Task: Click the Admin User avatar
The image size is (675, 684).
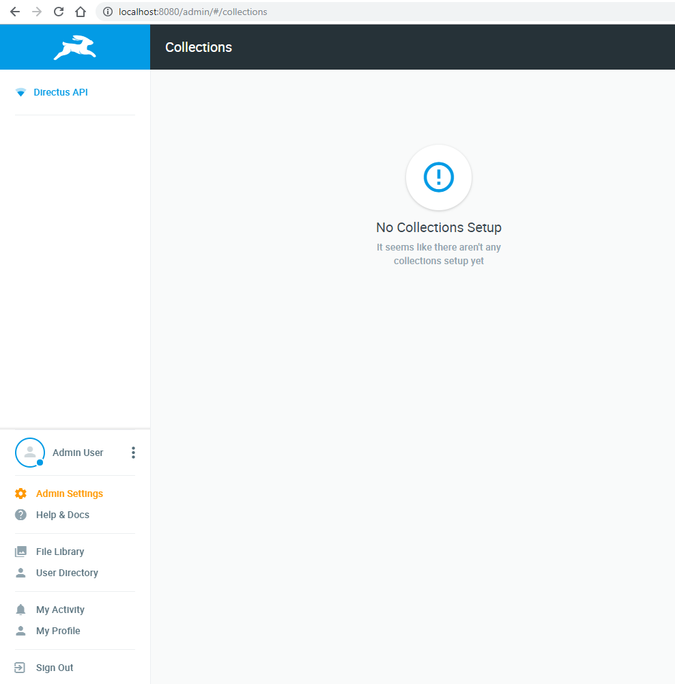Action: [29, 453]
